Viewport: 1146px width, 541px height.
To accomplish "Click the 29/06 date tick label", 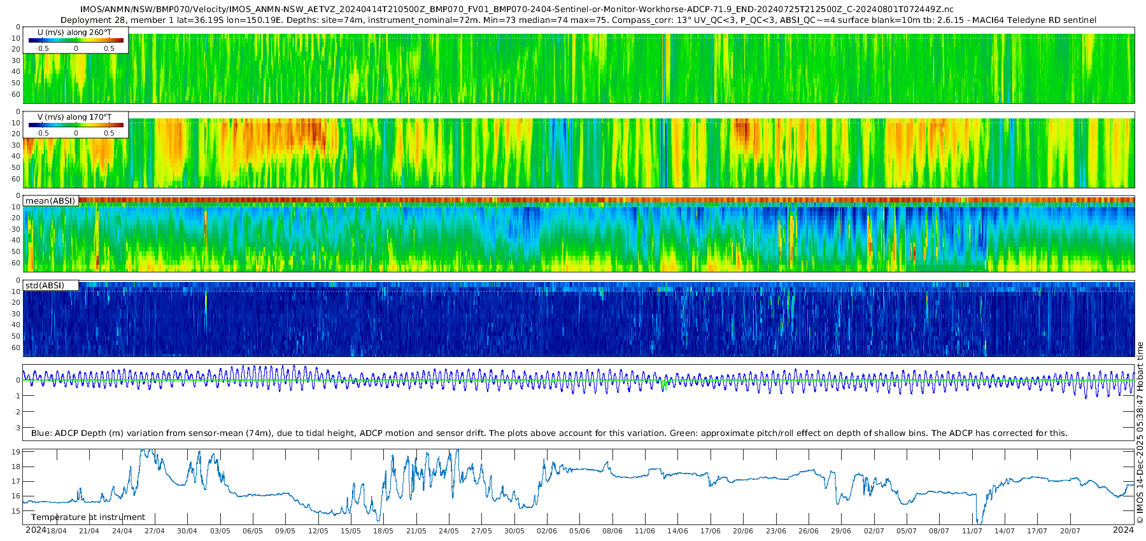I will [841, 531].
